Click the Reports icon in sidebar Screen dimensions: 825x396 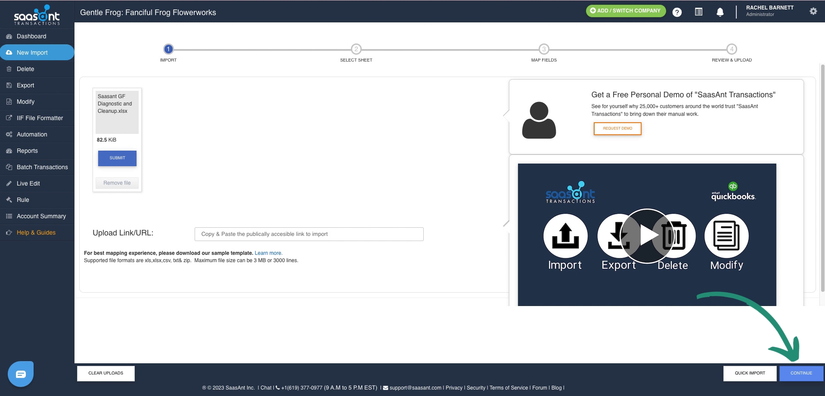click(9, 151)
